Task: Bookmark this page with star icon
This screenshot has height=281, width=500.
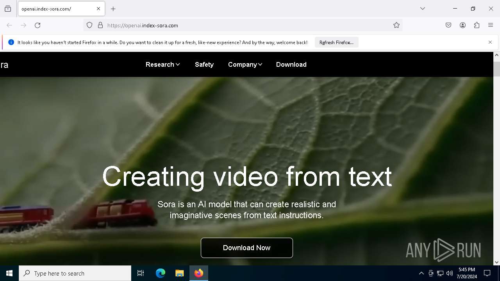Action: 396,25
